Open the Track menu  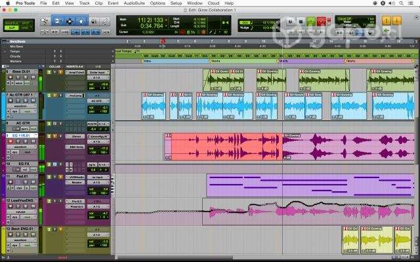85,3
